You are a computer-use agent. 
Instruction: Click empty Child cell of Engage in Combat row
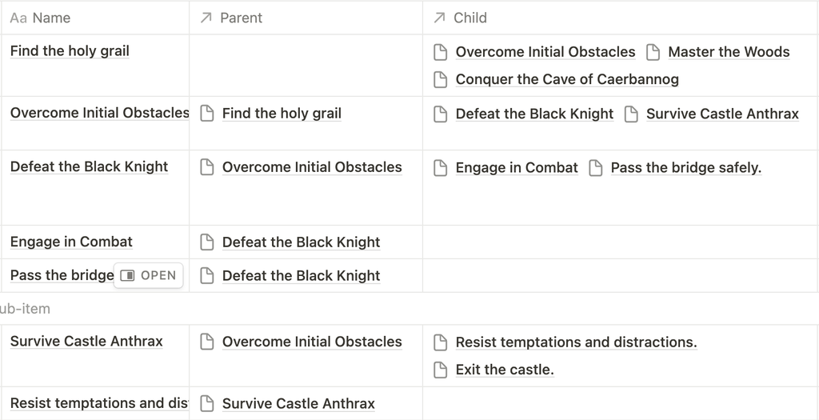pos(621,242)
